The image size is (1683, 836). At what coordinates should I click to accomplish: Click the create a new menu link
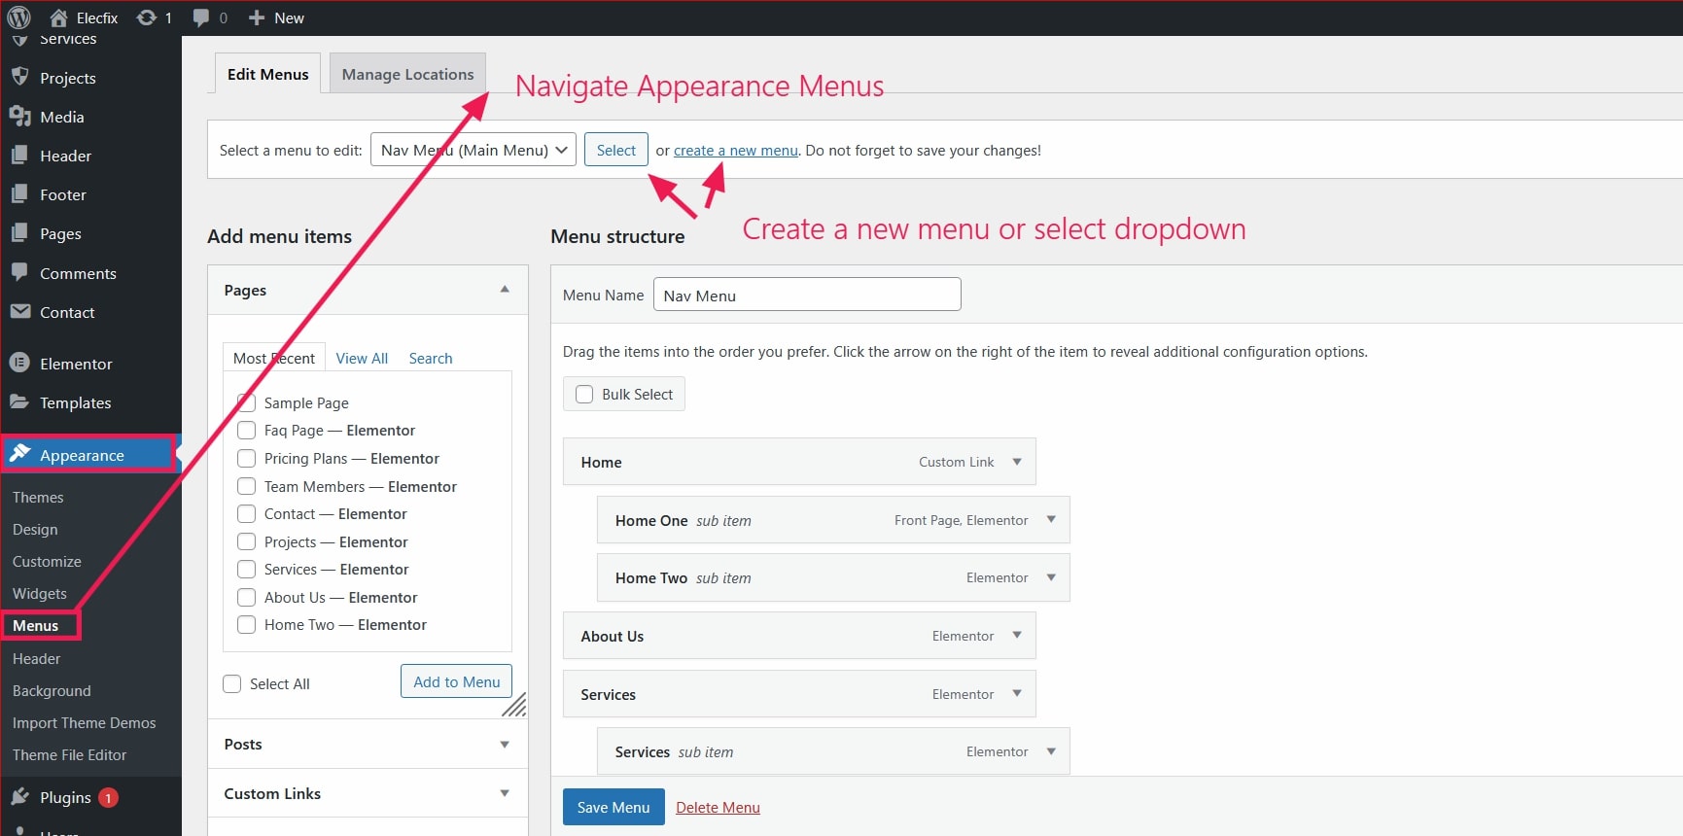coord(736,150)
